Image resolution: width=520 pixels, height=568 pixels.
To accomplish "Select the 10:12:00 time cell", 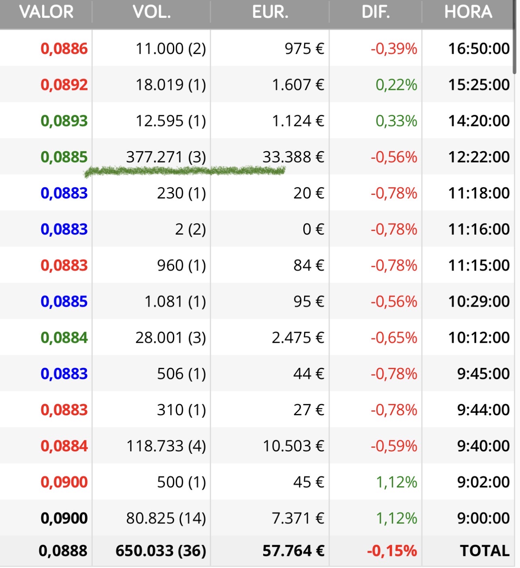I will pos(479,337).
